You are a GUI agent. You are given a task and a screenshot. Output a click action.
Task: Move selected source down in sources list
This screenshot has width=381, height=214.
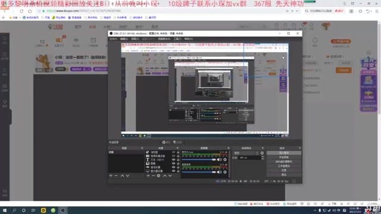tap(170, 176)
